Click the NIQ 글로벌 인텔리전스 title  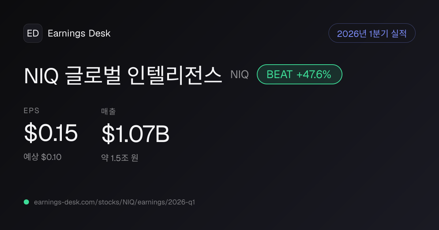(x=123, y=75)
